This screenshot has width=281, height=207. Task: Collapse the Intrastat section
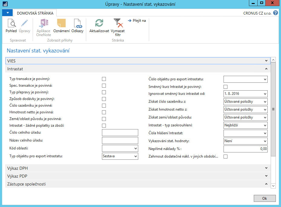138,69
